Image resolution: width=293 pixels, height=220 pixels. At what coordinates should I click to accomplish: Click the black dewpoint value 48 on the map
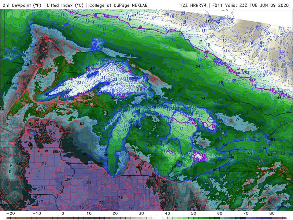[x=87, y=68]
